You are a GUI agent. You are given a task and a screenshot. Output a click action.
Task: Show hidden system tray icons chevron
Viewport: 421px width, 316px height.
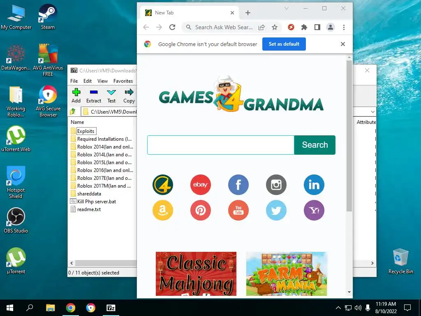(x=338, y=308)
